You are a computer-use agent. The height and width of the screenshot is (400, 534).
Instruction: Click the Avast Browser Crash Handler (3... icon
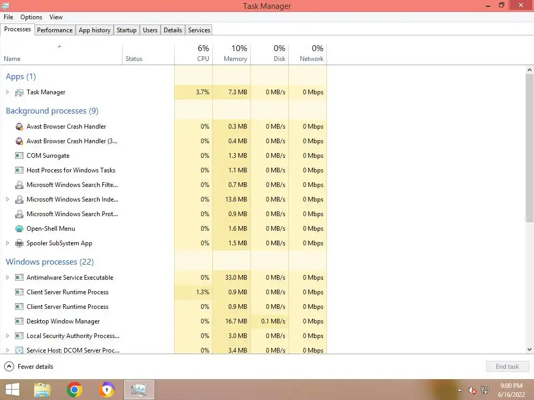pos(19,141)
